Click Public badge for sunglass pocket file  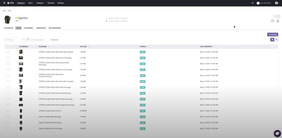[x=142, y=105]
